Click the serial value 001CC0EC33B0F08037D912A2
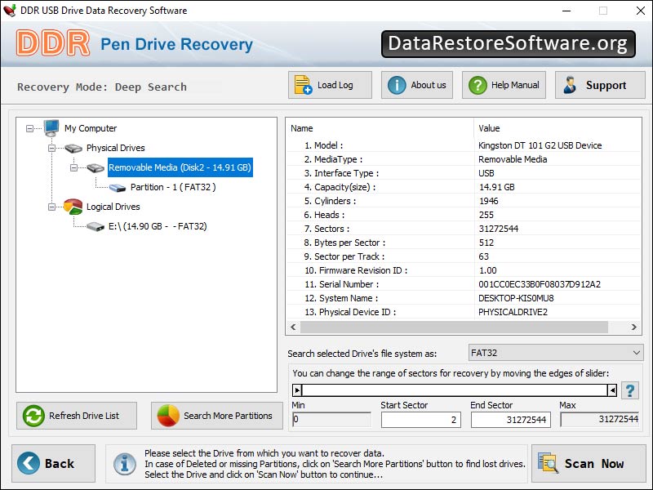653x490 pixels. [x=540, y=284]
